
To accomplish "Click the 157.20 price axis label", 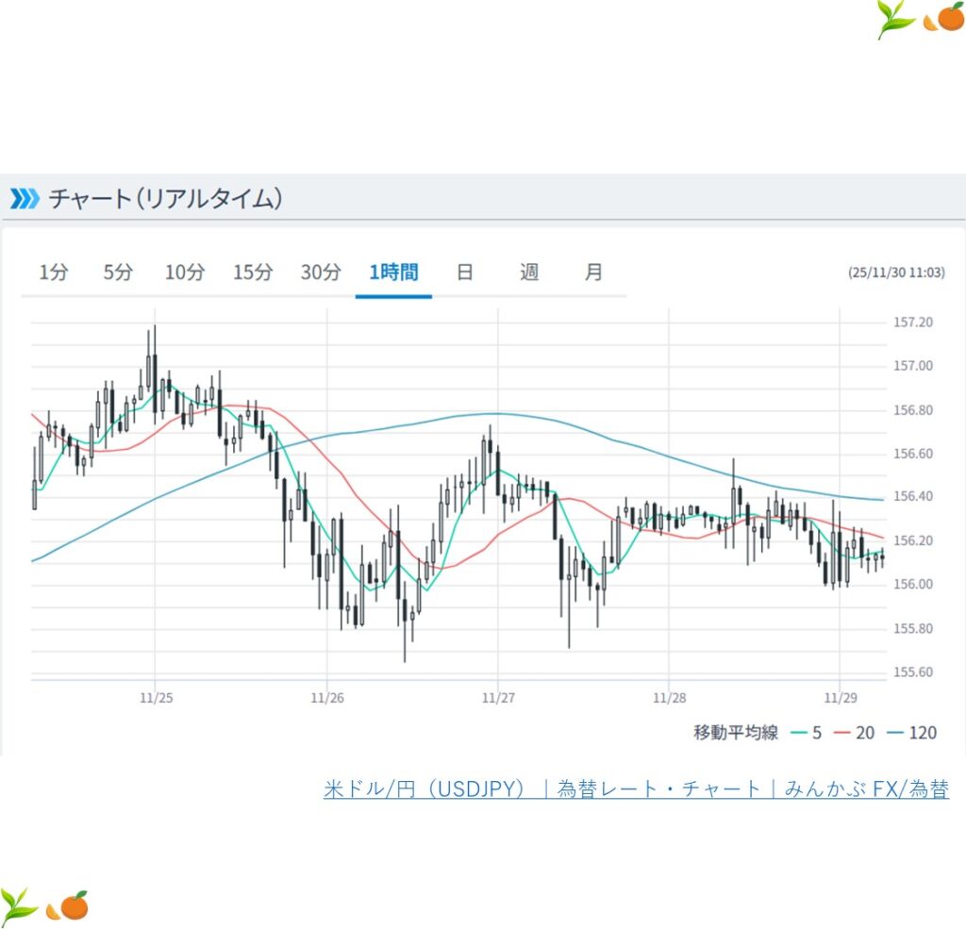I will [912, 323].
